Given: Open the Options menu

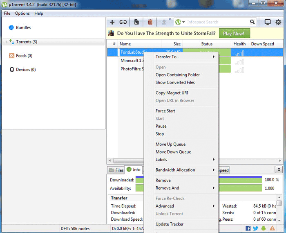Looking at the screenshot, I should (22, 14).
